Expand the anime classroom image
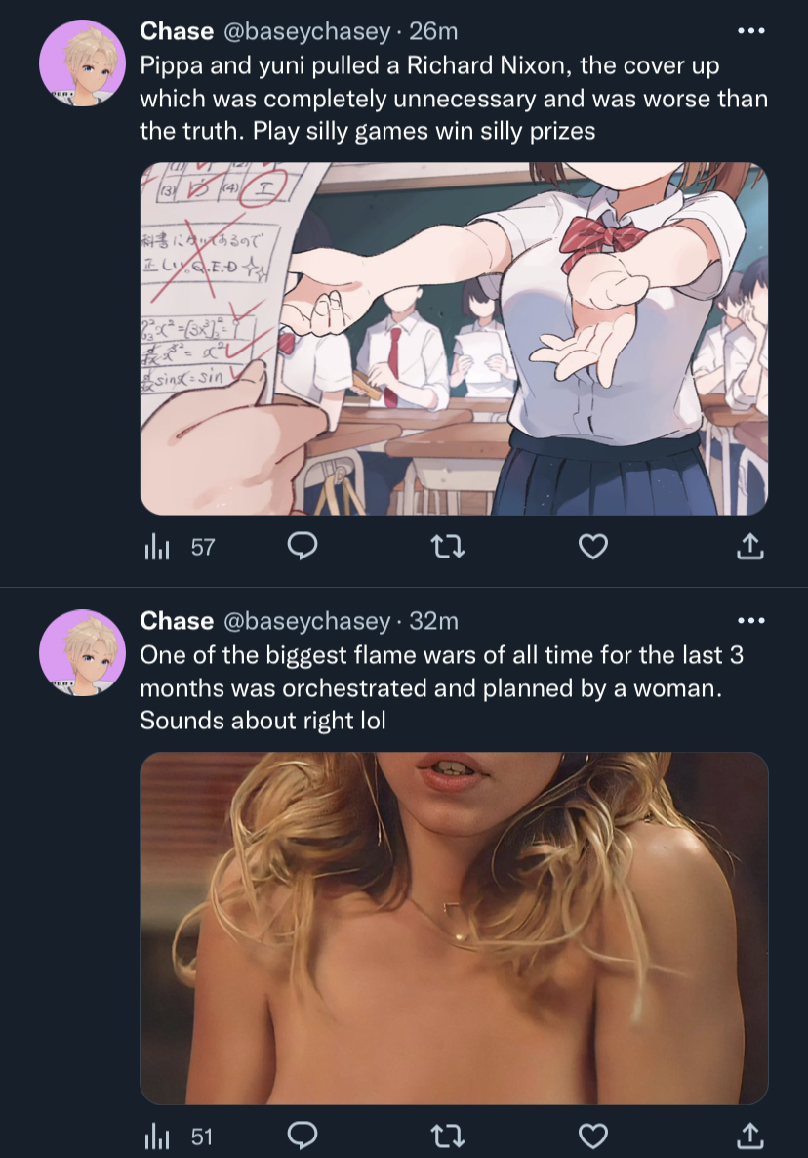808x1158 pixels. point(454,338)
